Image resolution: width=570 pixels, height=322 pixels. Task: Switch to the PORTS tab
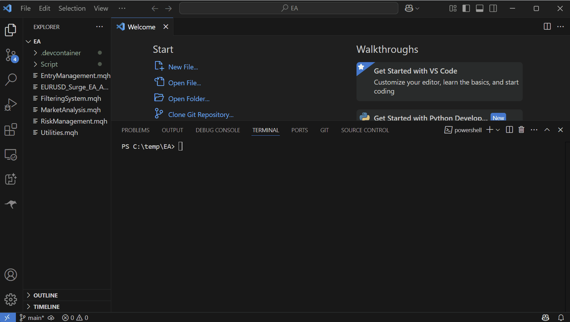300,130
